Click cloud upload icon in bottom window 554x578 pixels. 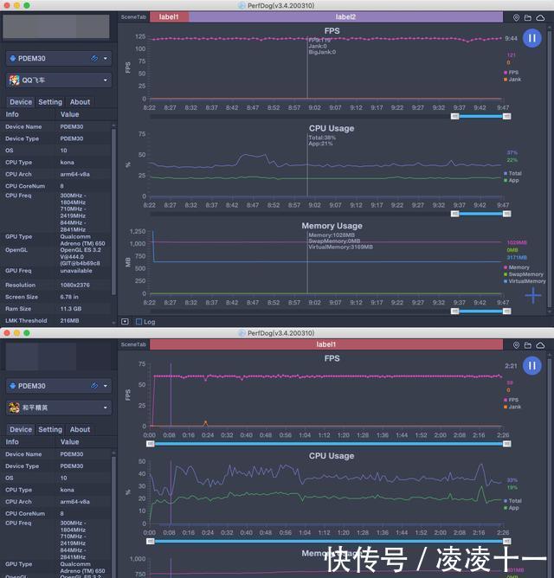[x=540, y=345]
